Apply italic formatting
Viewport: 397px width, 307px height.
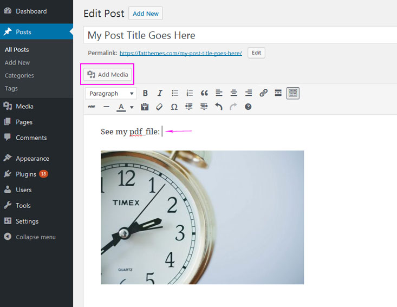(x=160, y=93)
